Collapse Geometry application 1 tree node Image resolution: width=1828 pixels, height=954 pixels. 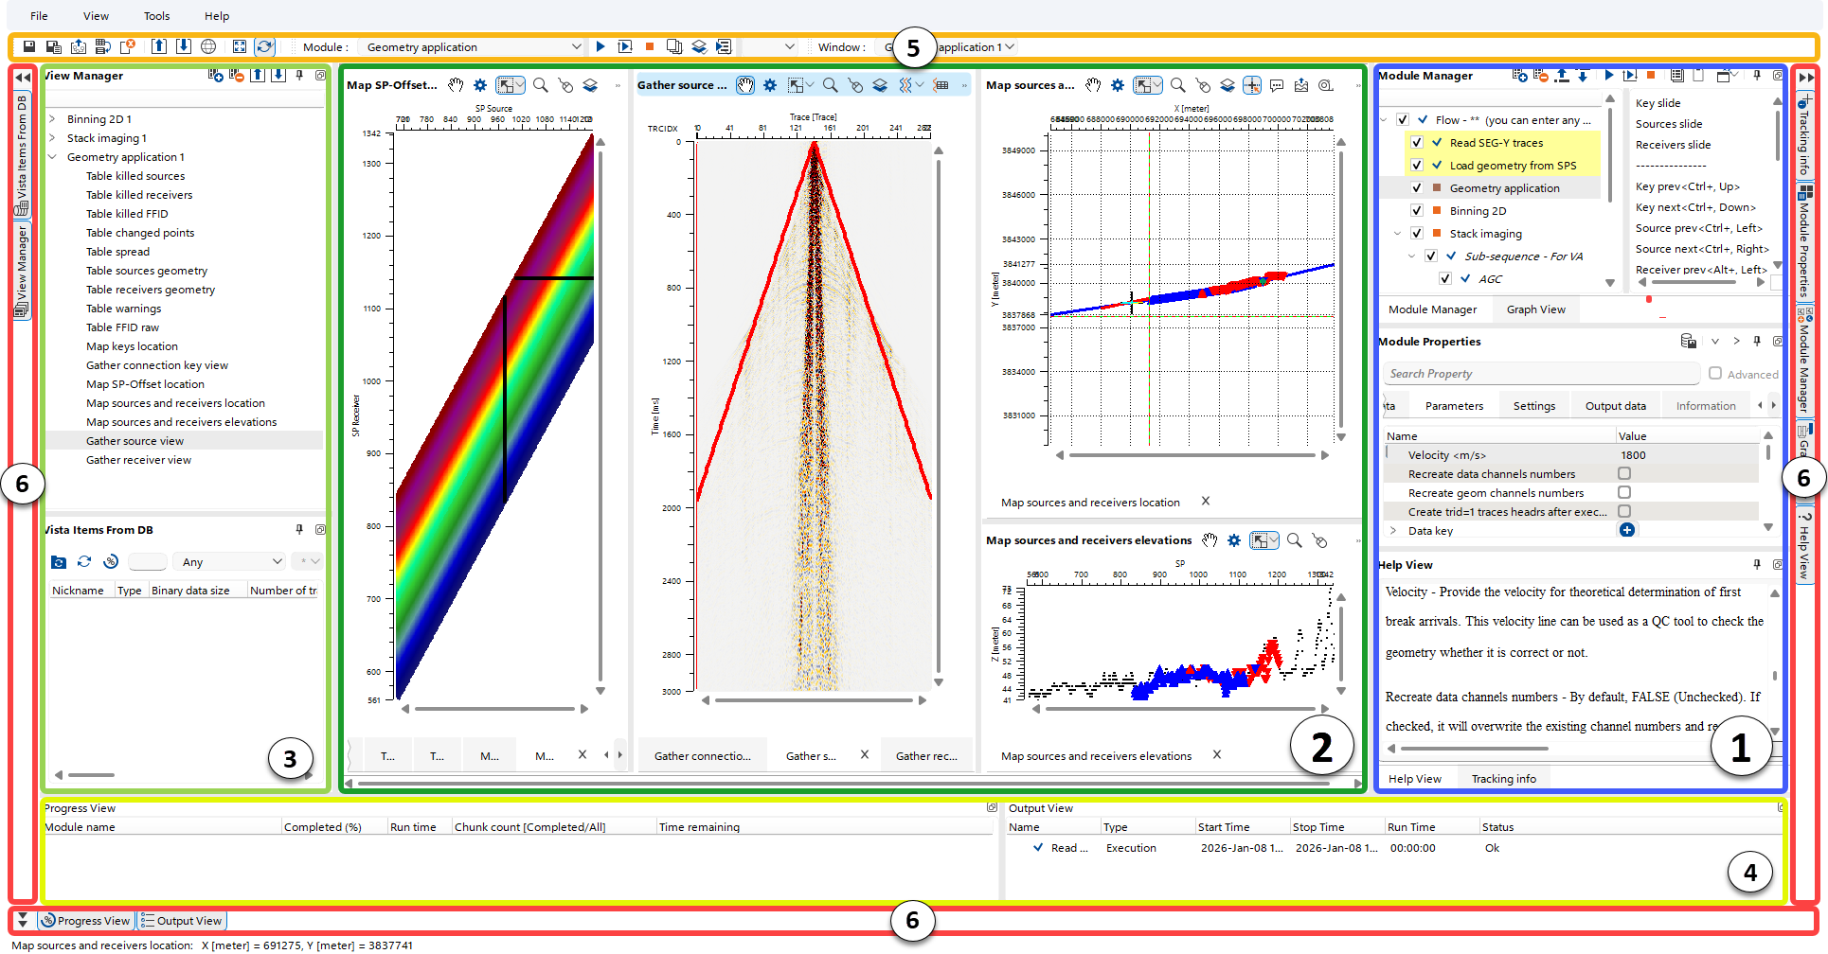tap(52, 157)
